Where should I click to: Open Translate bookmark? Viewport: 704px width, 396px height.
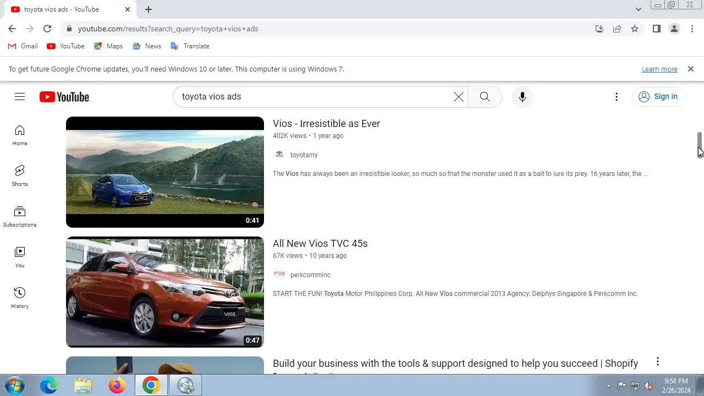[x=190, y=46]
